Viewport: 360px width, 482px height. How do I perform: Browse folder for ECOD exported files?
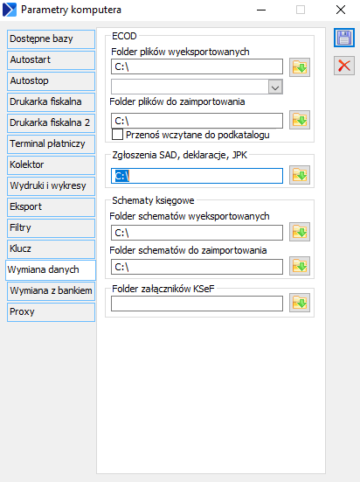tap(300, 67)
